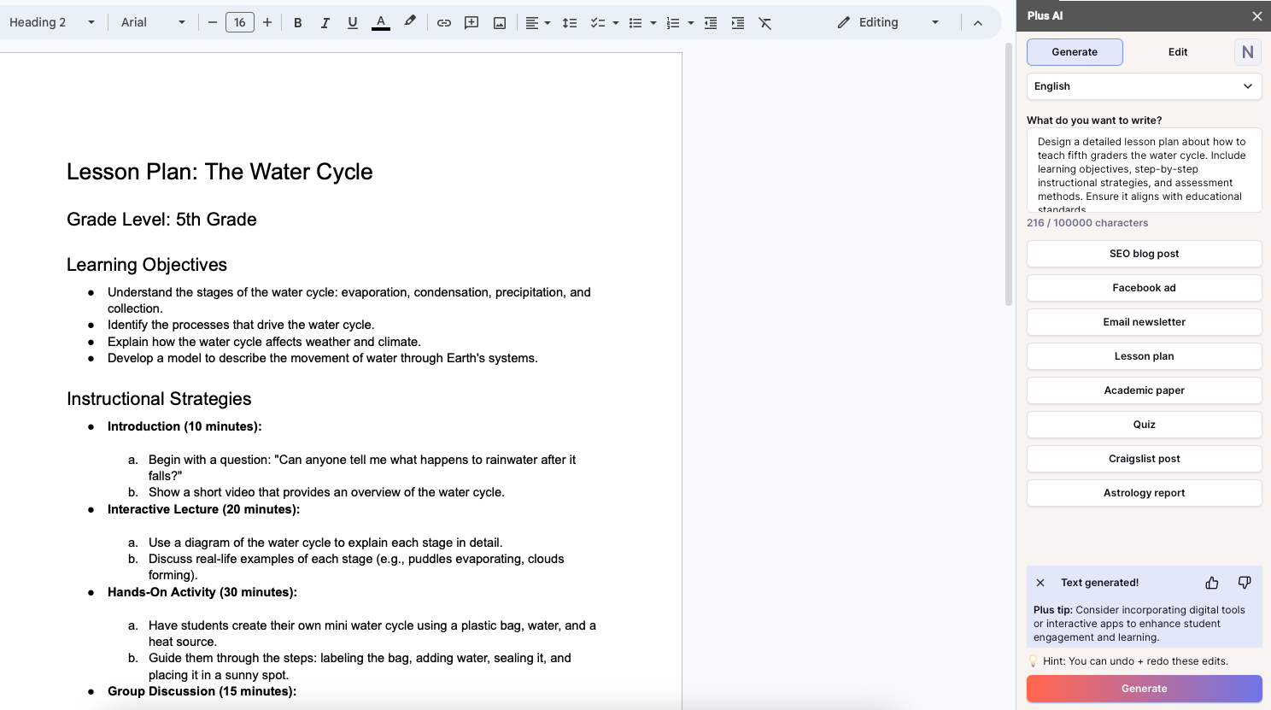Click the font size field showing 16
Viewport: 1271px width, 710px height.
click(240, 23)
